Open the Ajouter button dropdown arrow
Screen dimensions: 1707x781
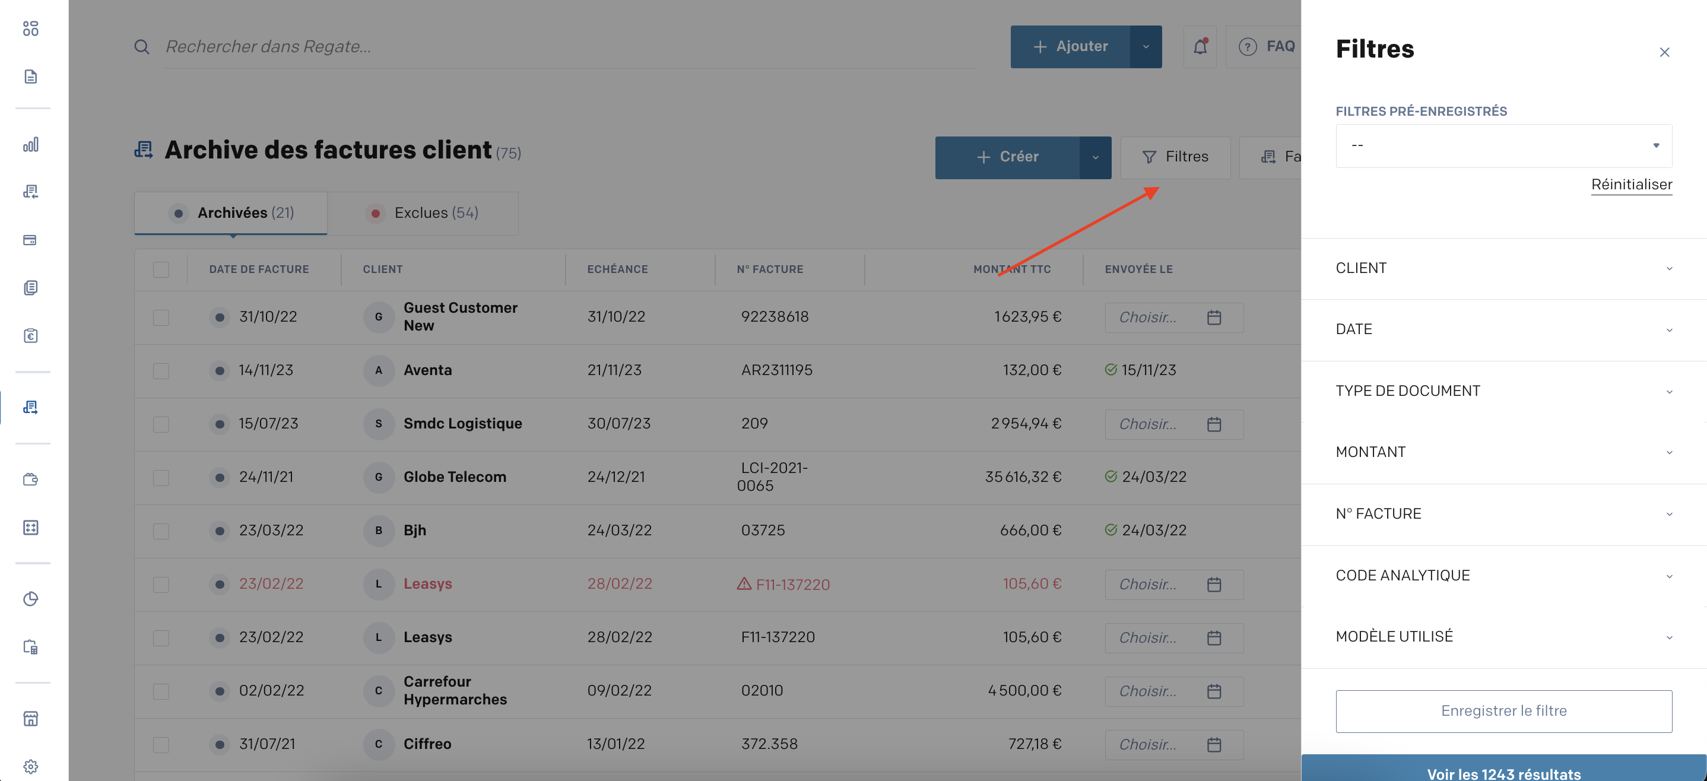pyautogui.click(x=1146, y=46)
